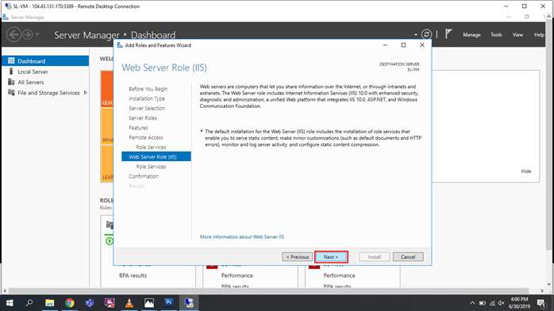Launch Google Chrome from taskbar
This screenshot has width=554, height=311.
point(70,303)
